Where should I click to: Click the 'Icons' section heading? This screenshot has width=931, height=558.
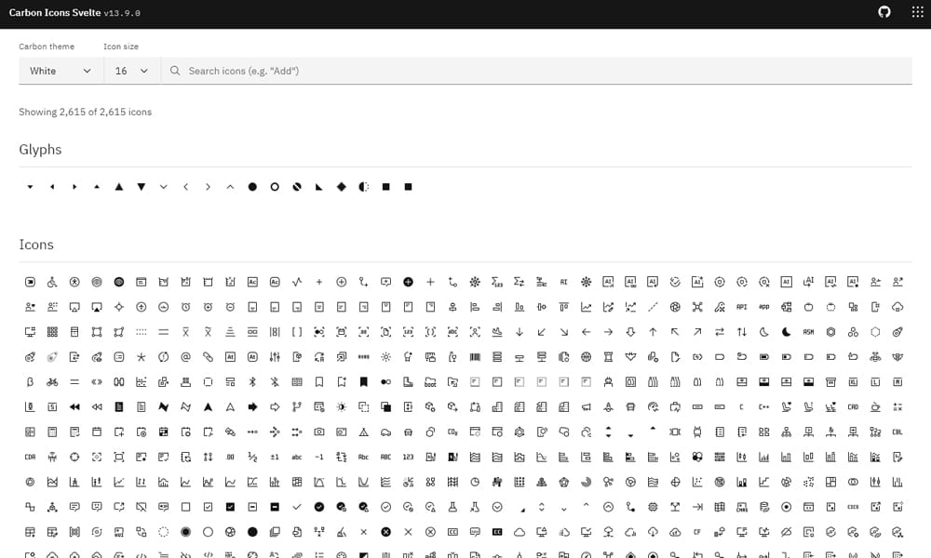[x=36, y=245]
